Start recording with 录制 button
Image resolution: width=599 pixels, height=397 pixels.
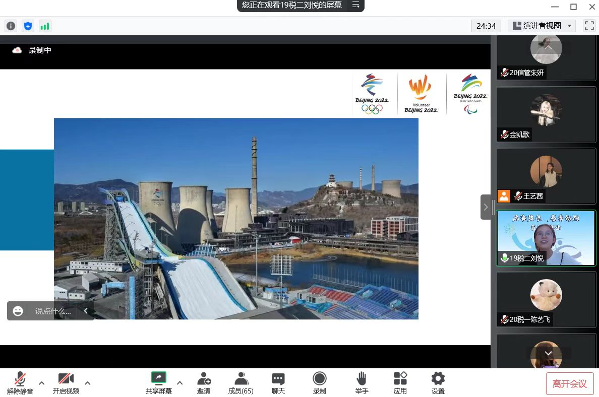click(x=320, y=383)
